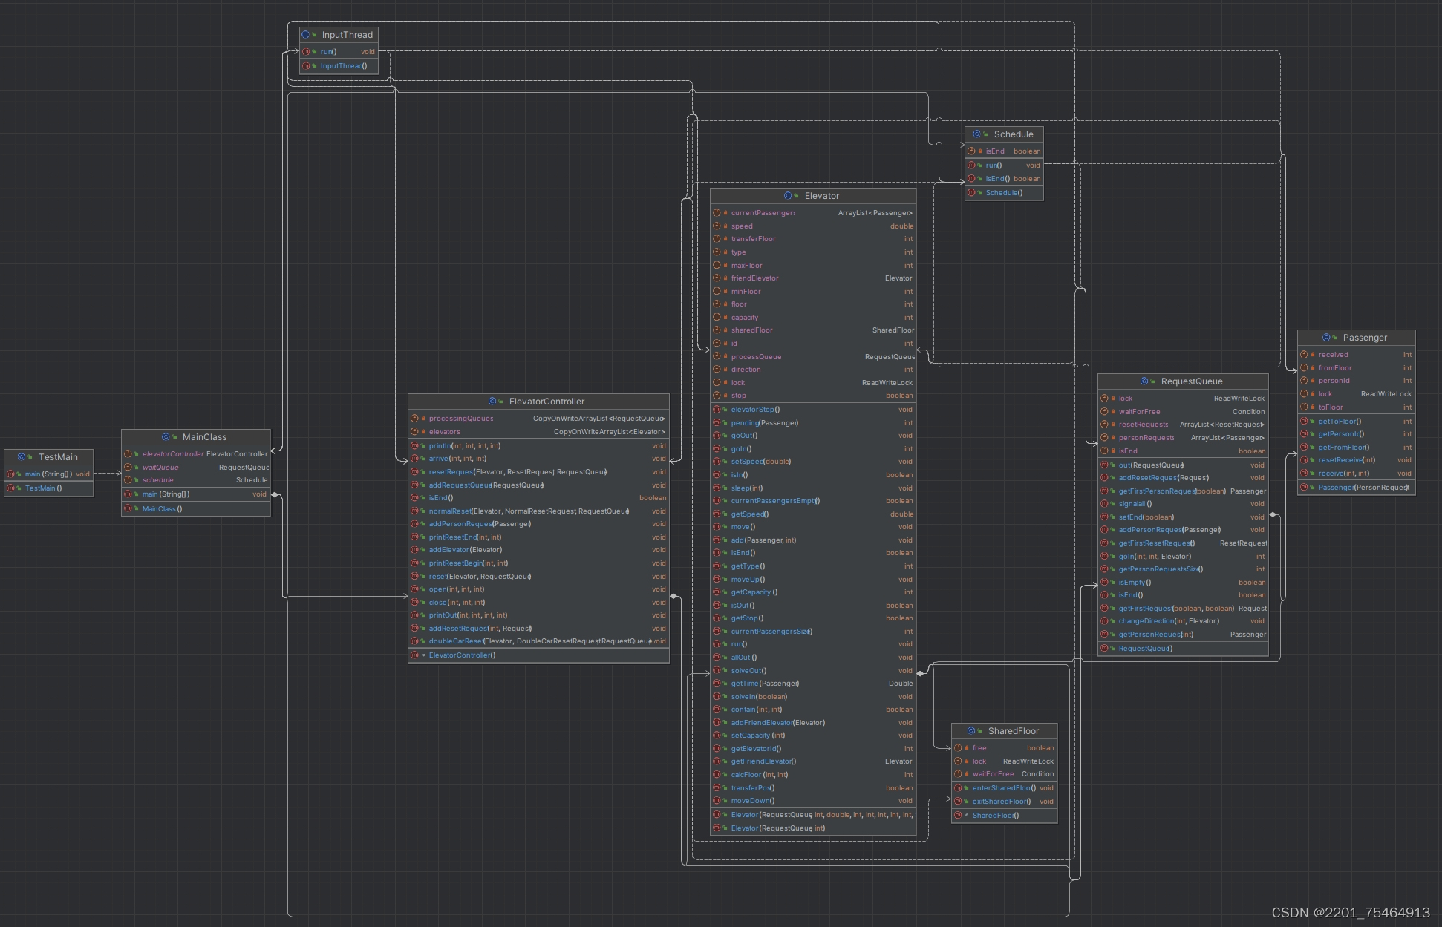Select the printResetBegin(int, int) method
1442x927 pixels.
click(538, 563)
